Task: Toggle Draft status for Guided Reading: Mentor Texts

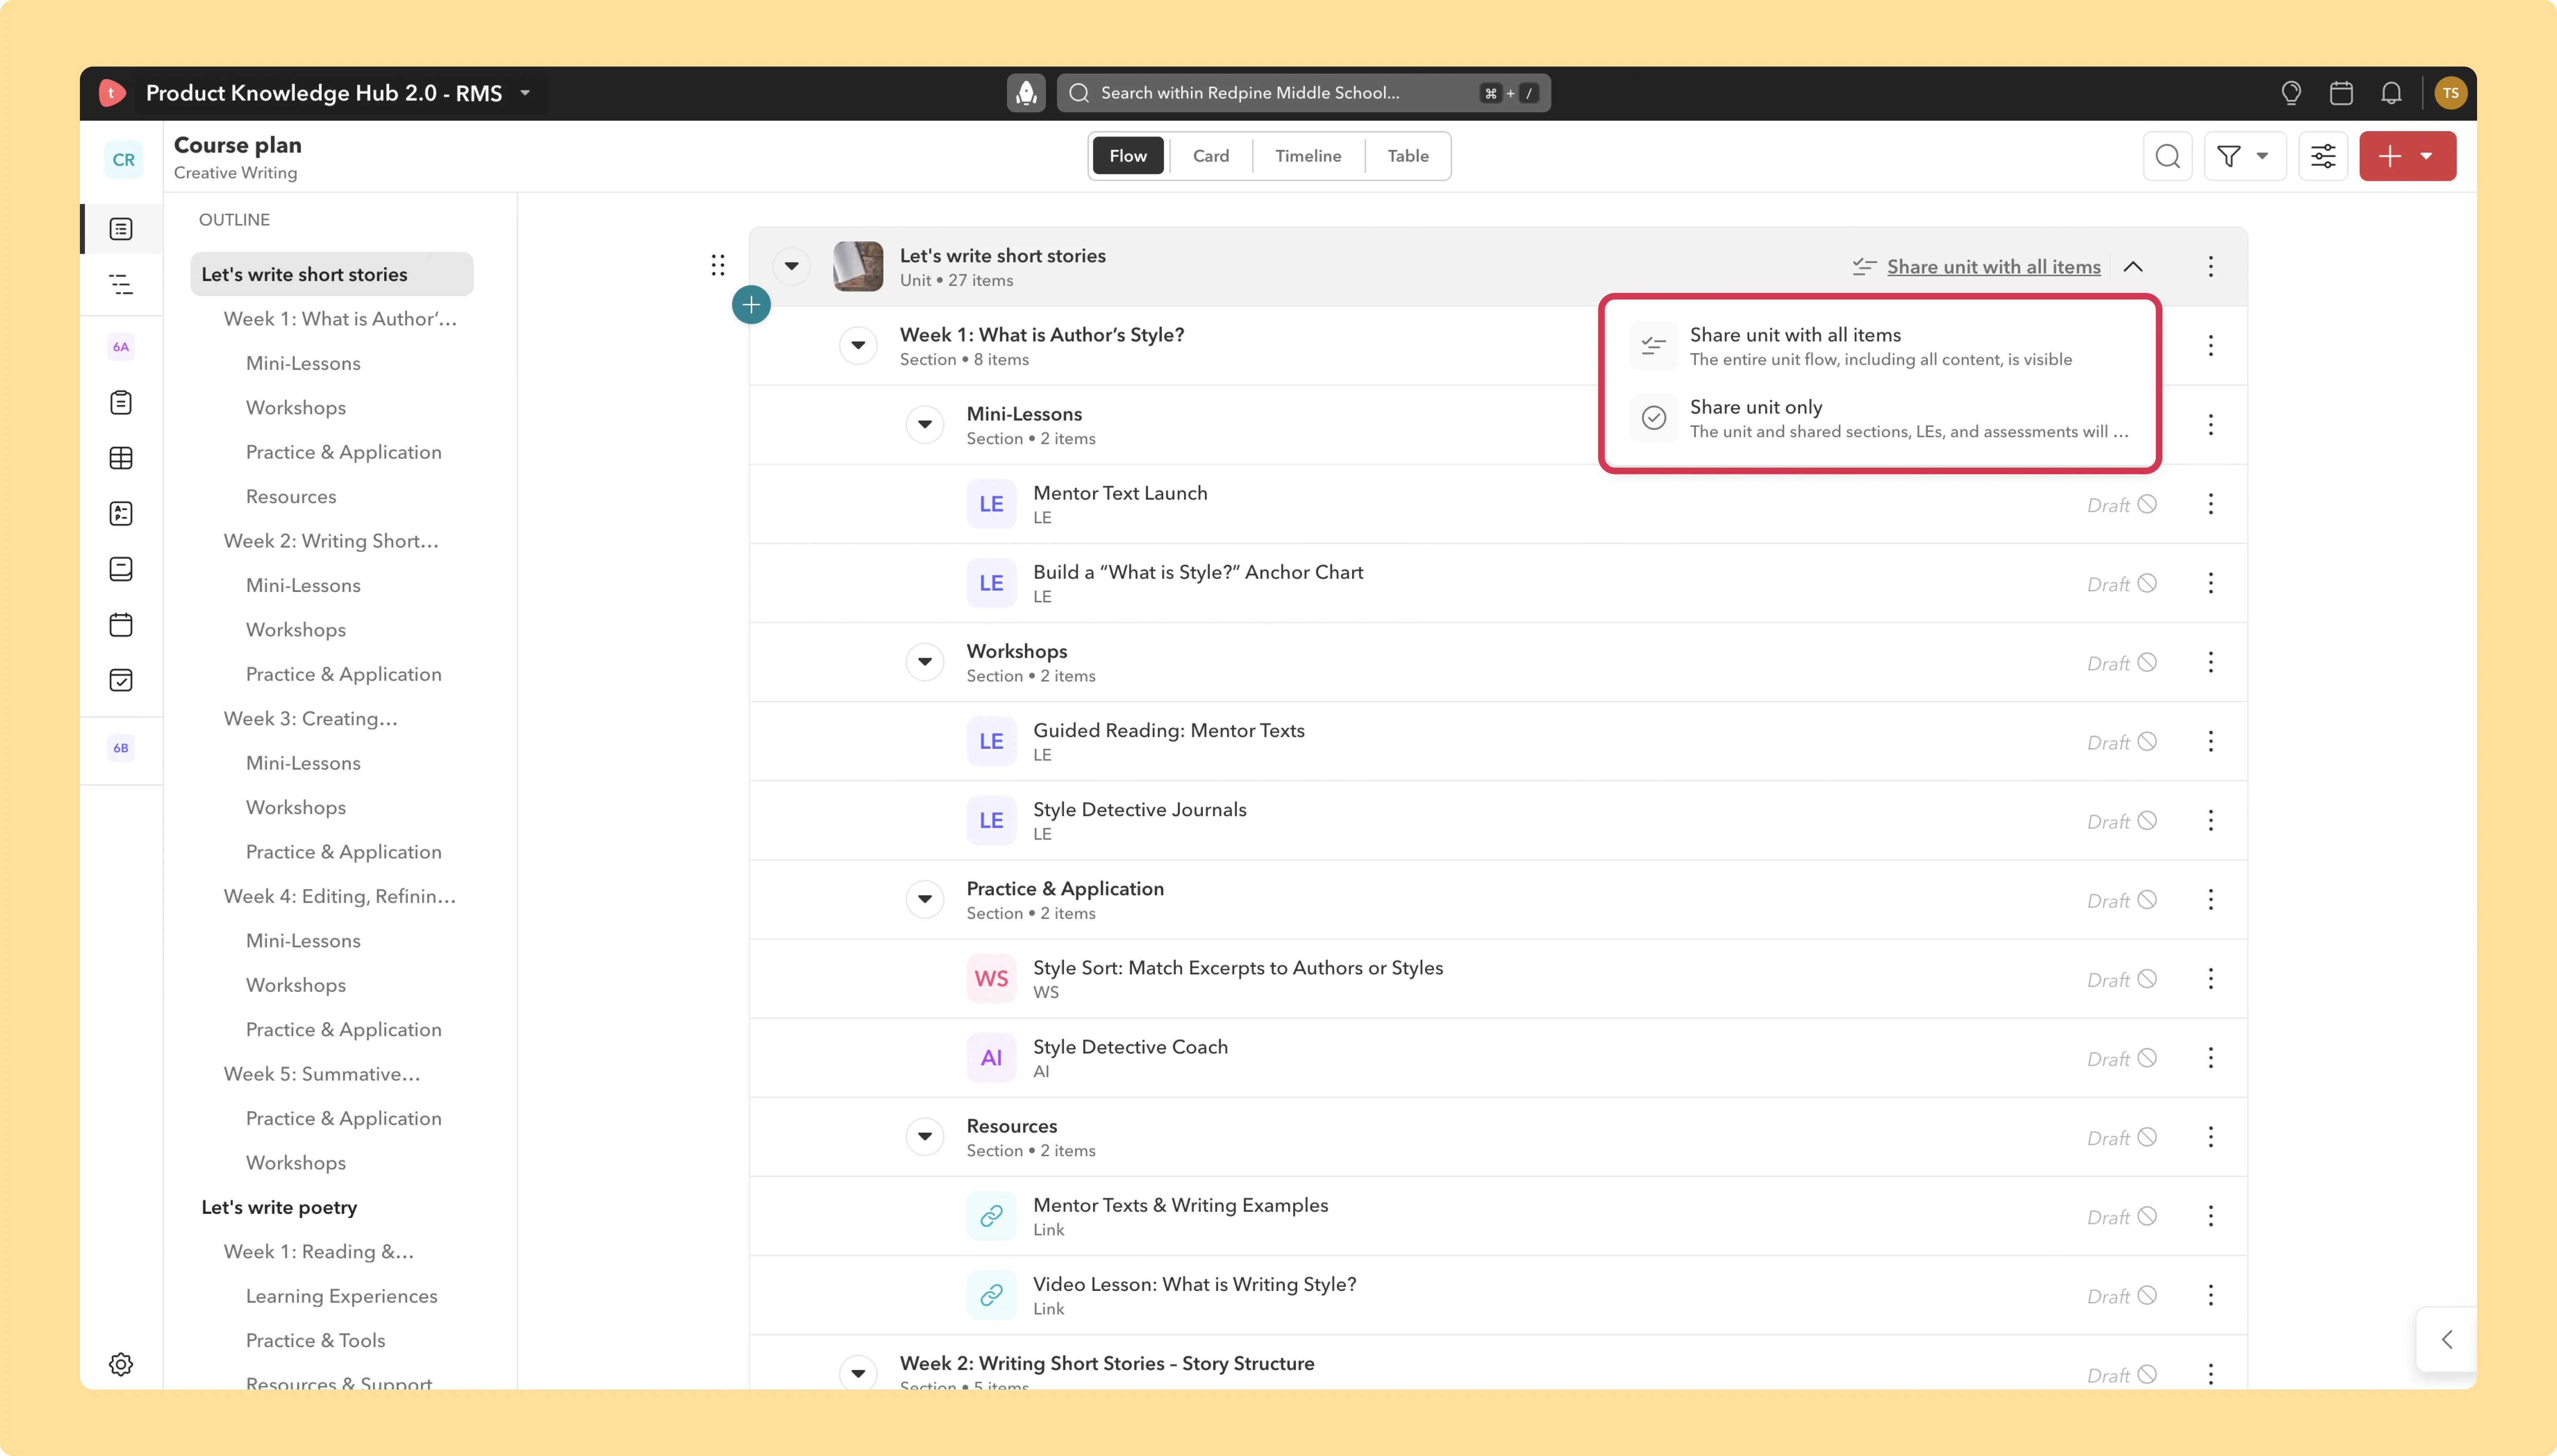Action: point(2121,742)
